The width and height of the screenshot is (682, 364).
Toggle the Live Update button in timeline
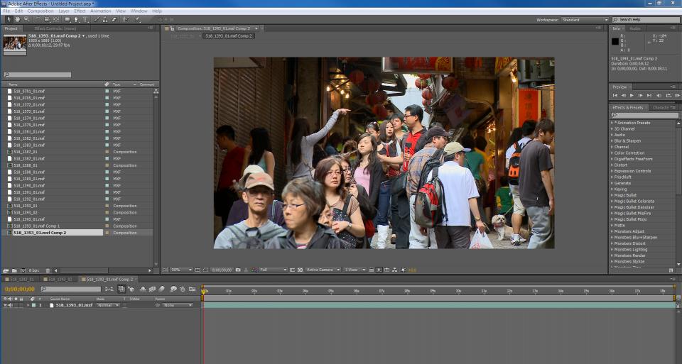pos(121,289)
